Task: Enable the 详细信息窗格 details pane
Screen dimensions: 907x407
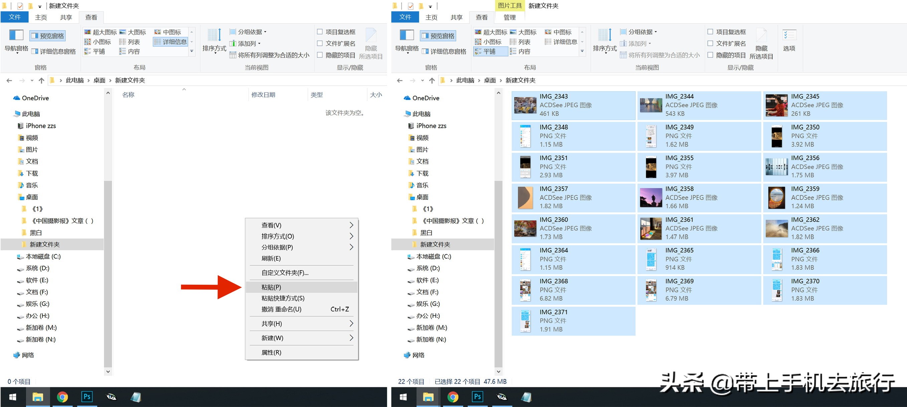Action: click(53, 51)
